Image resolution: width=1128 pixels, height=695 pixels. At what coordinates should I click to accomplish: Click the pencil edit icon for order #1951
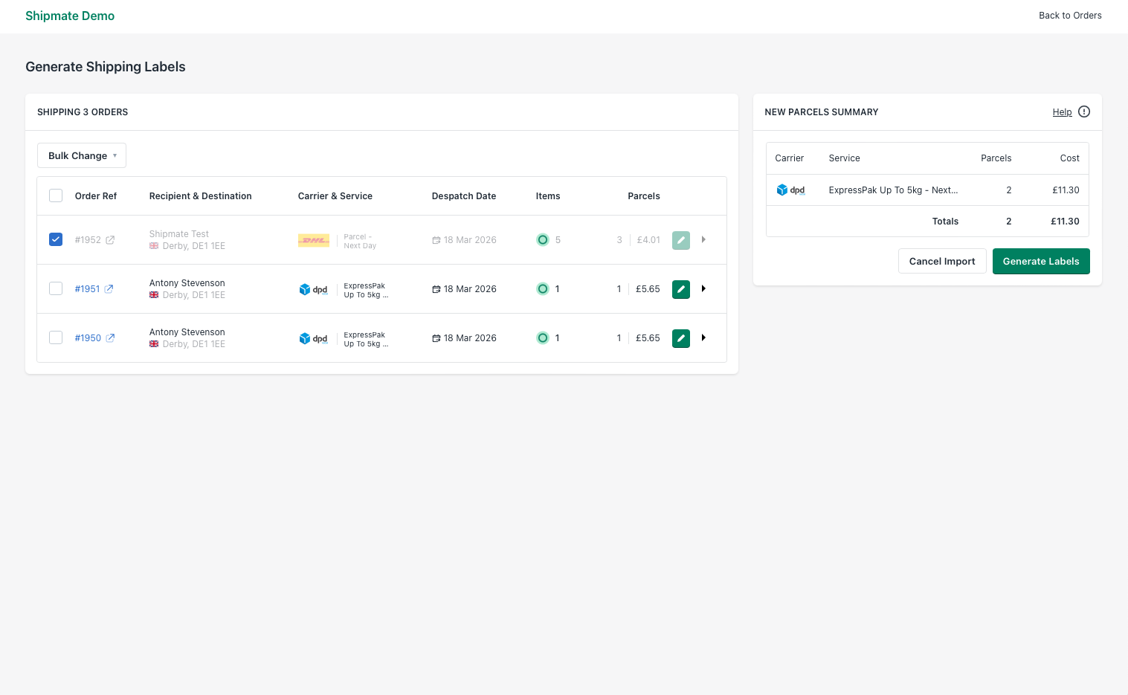point(680,289)
